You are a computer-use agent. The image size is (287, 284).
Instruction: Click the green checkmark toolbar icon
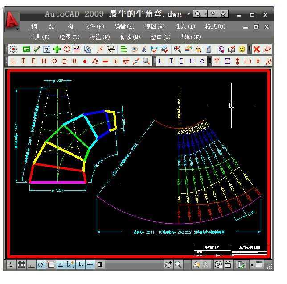coord(37,49)
